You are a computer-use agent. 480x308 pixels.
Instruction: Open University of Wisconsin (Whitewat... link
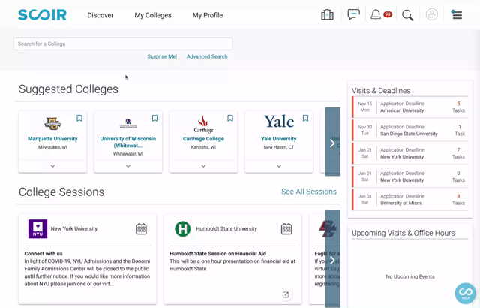tap(128, 142)
